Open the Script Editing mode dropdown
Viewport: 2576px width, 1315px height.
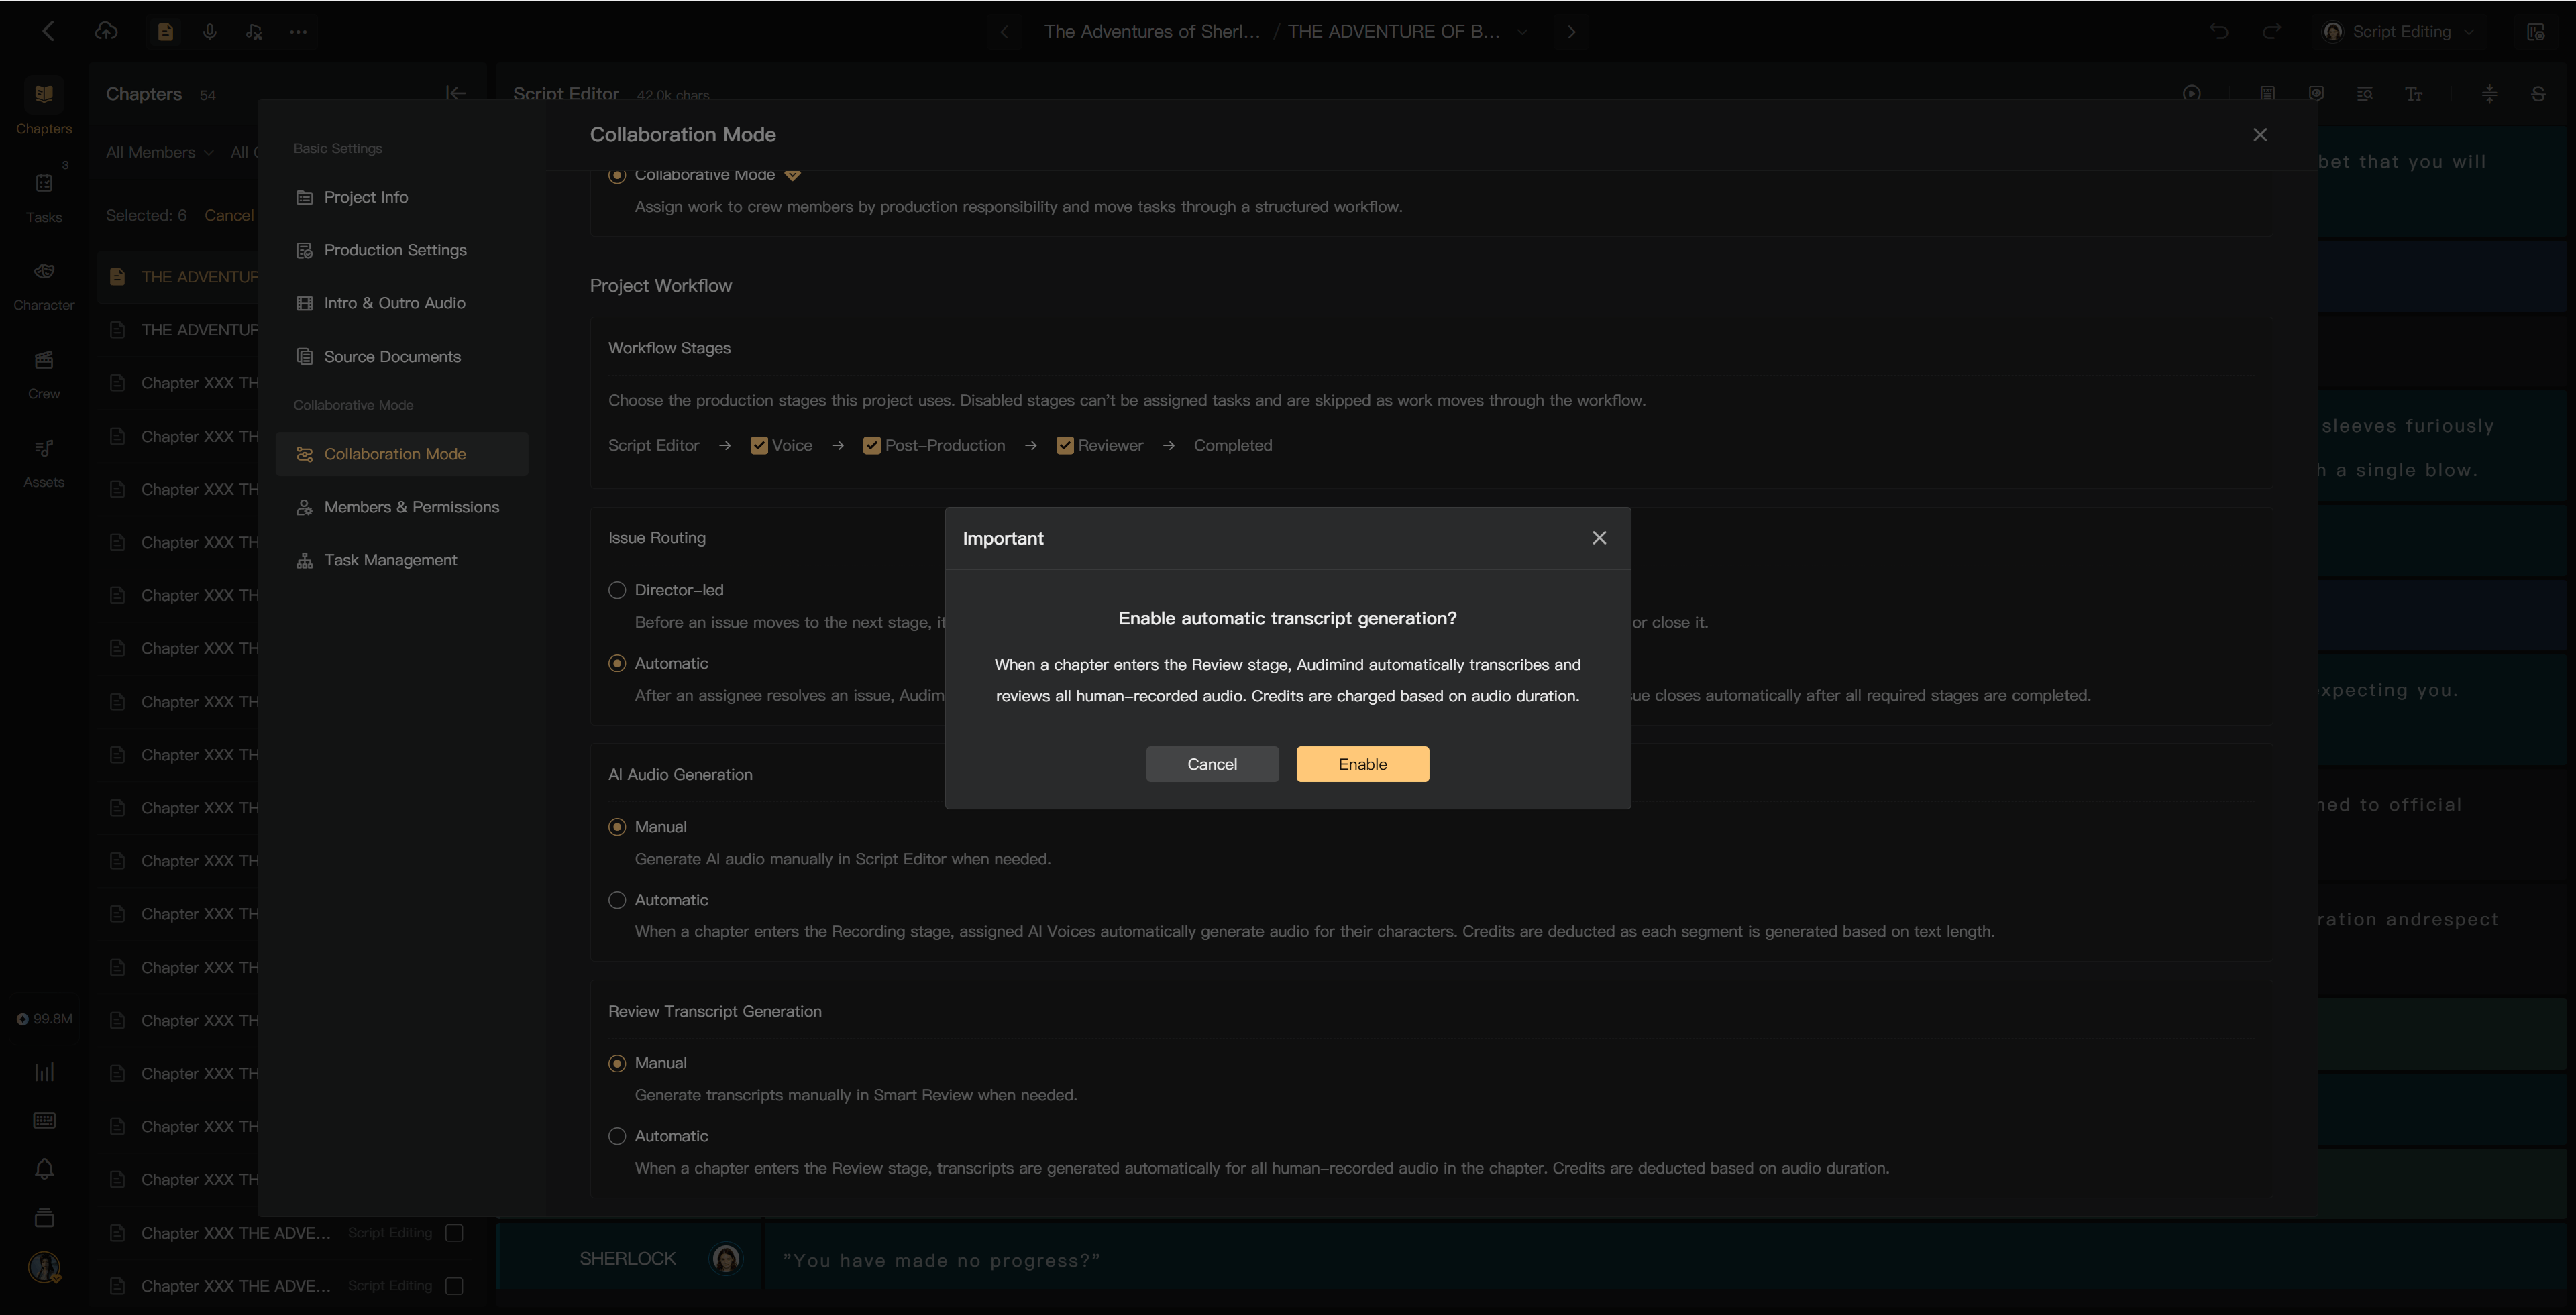point(2399,32)
